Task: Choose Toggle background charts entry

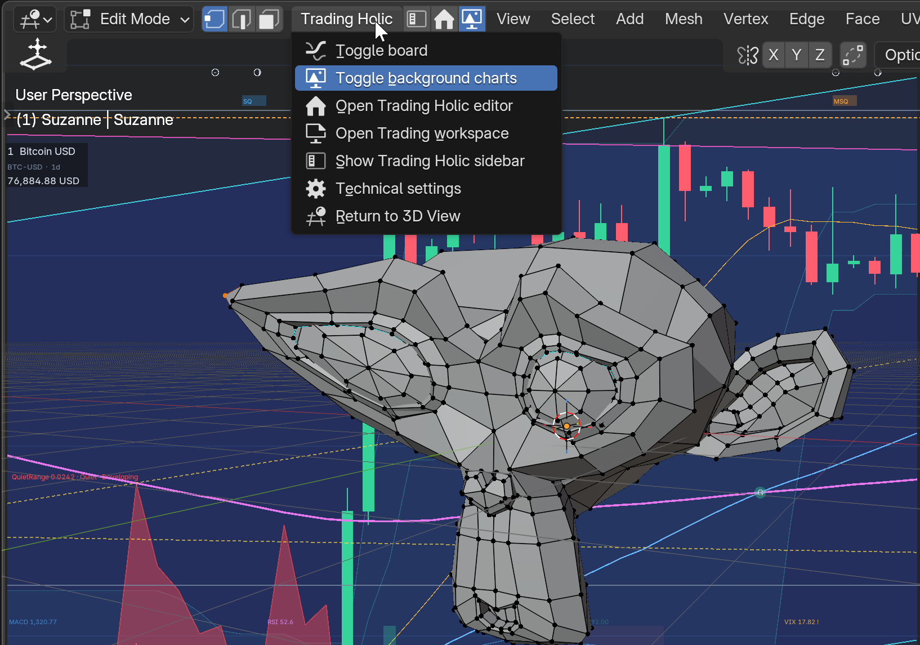Action: click(426, 78)
